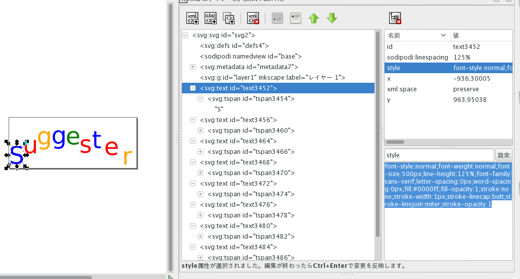Click the 値 column header
This screenshot has width=520, height=279.
tap(481, 35)
